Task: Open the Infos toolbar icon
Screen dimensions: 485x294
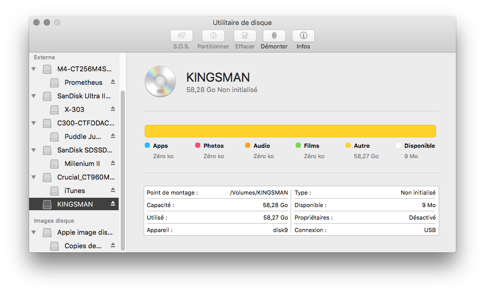Action: 303,36
